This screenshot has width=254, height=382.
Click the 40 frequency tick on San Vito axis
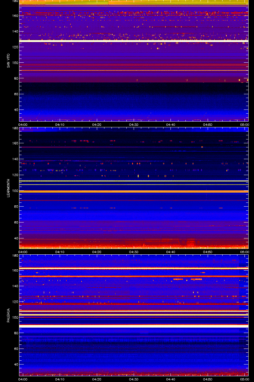[16, 110]
